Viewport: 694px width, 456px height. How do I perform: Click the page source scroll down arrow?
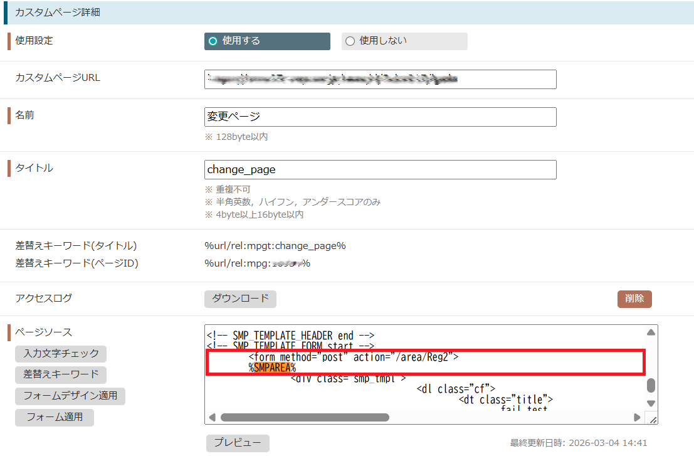pos(651,403)
